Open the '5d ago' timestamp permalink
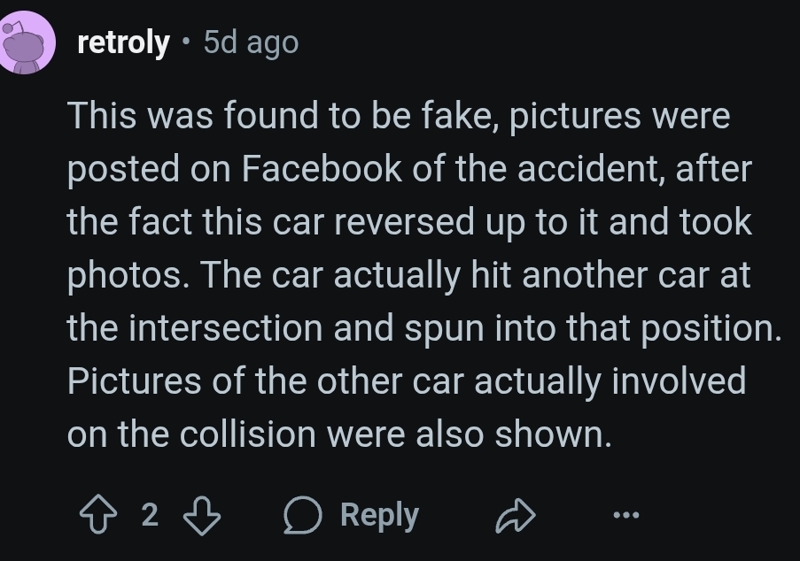This screenshot has width=800, height=561. [251, 42]
